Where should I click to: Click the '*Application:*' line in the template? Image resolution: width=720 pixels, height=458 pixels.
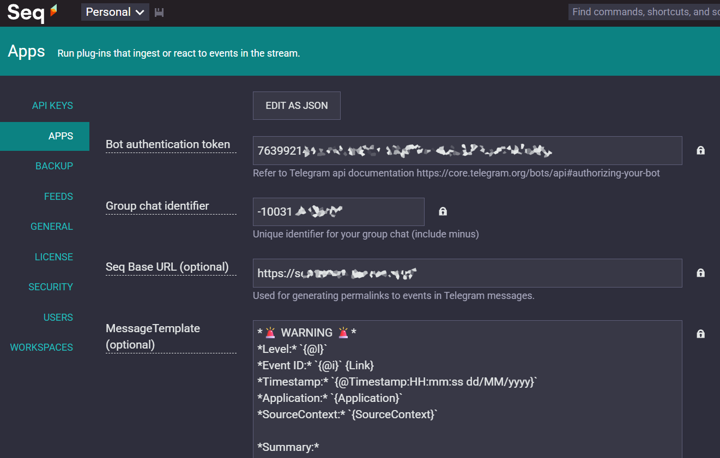[x=330, y=398]
